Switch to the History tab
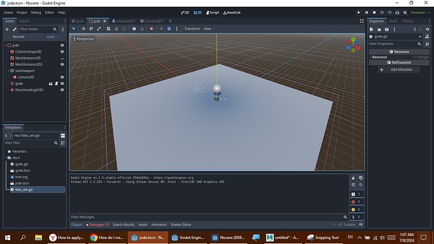The width and height of the screenshot is (434, 244). 408,21
